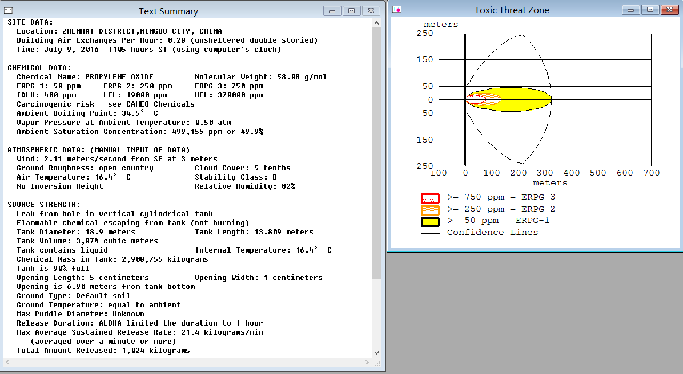Click the 'LEL: 19000 ppm' value
Screen dimensions: 683x374
point(135,95)
